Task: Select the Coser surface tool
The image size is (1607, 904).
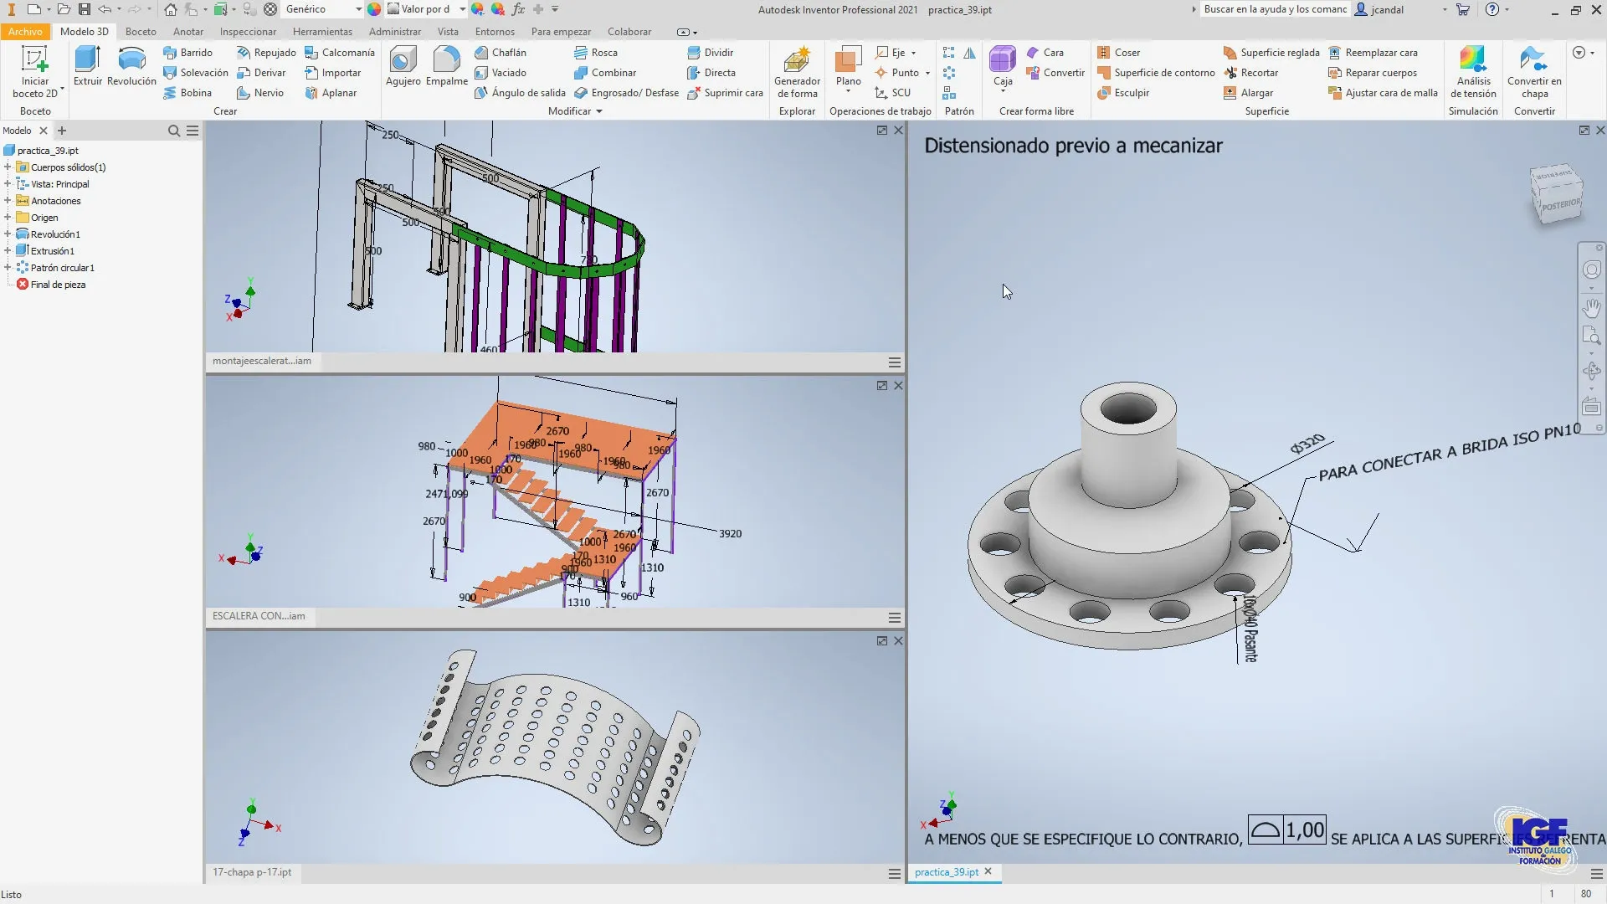Action: click(1119, 52)
